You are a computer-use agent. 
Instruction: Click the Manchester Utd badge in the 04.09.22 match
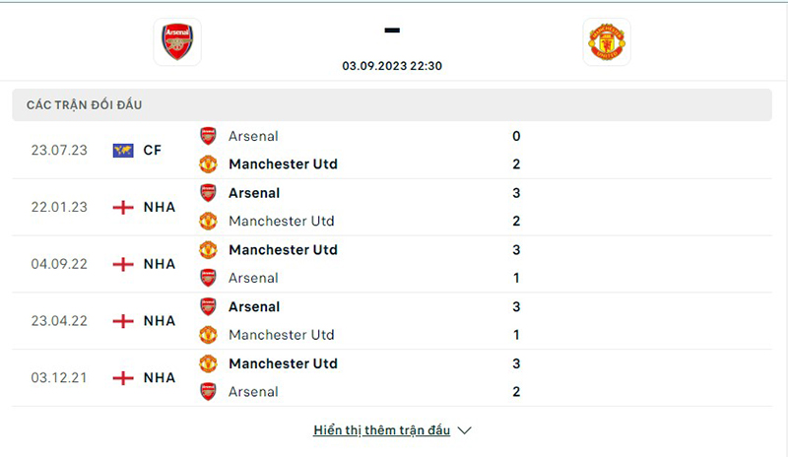click(x=208, y=250)
